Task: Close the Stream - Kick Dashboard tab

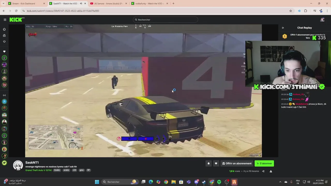Action: tap(44, 4)
